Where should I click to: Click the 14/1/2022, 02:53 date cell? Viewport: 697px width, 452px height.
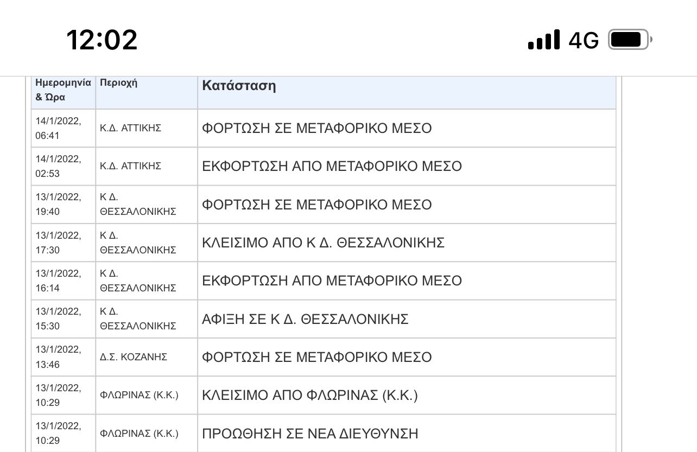pos(64,166)
